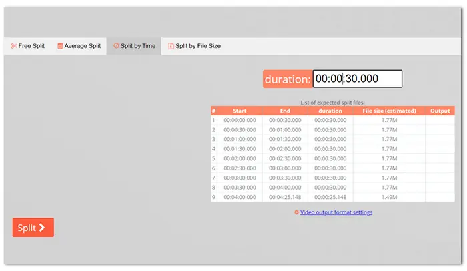This screenshot has height=271, width=467.
Task: Select the Split by File Size tab
Action: point(194,47)
